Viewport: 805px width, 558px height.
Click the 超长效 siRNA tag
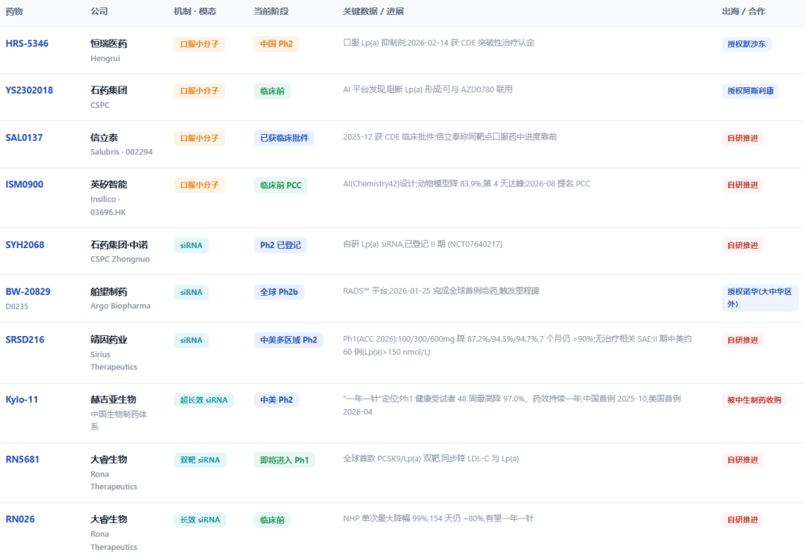[x=203, y=400]
